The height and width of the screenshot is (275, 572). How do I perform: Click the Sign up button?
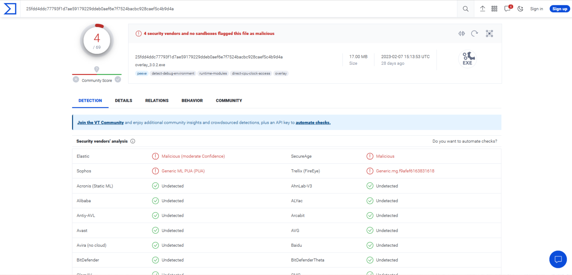click(x=559, y=9)
